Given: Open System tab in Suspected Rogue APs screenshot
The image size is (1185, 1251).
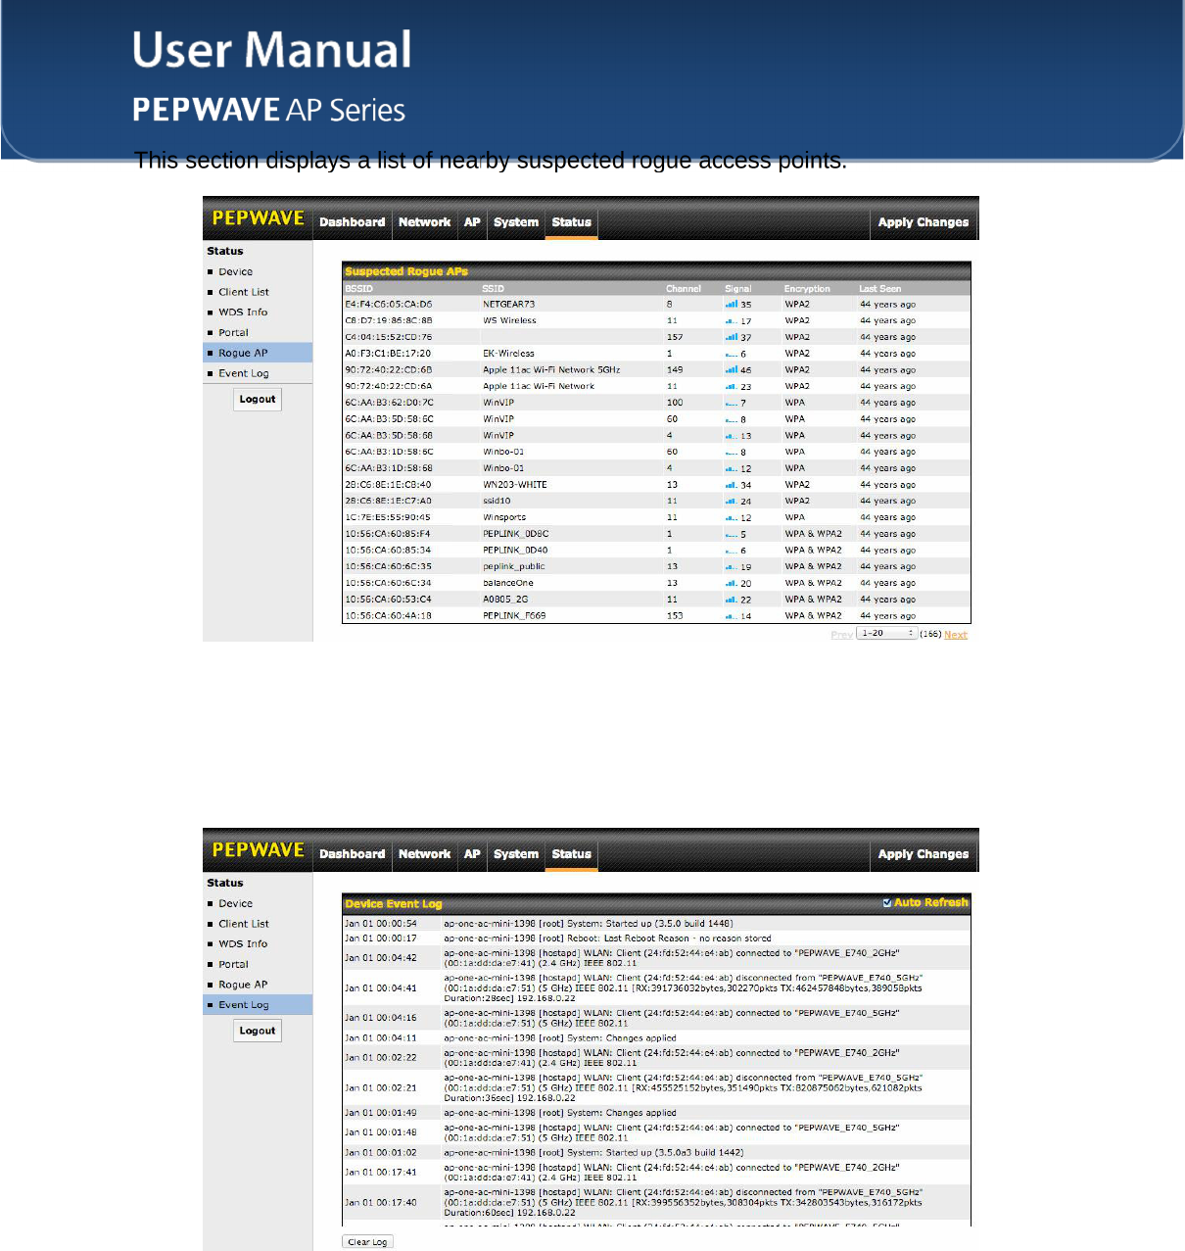Looking at the screenshot, I should pos(516,222).
